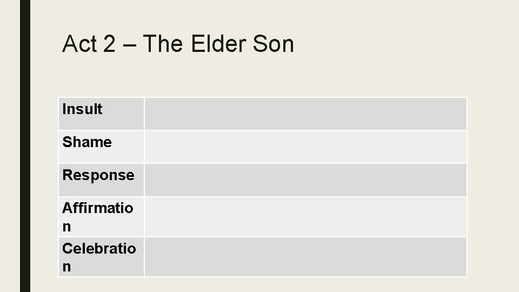Click the empty cell beside Celebration
Screen dimensions: 519x292
coord(305,256)
